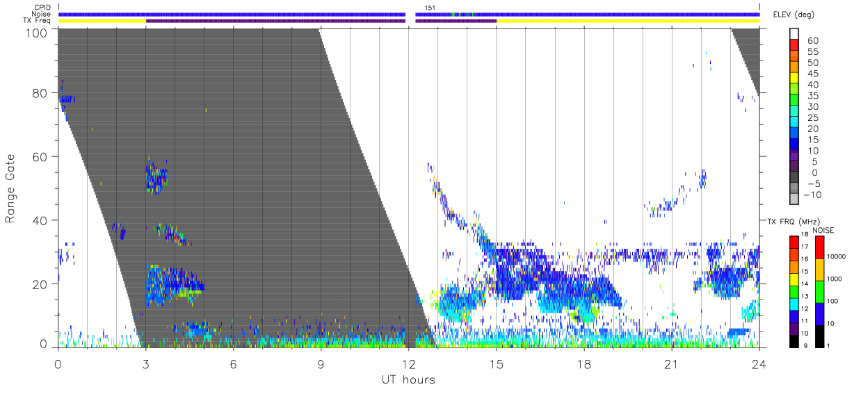The image size is (854, 394).
Task: Click the 12 tick on UT hours axis
Action: (408, 365)
